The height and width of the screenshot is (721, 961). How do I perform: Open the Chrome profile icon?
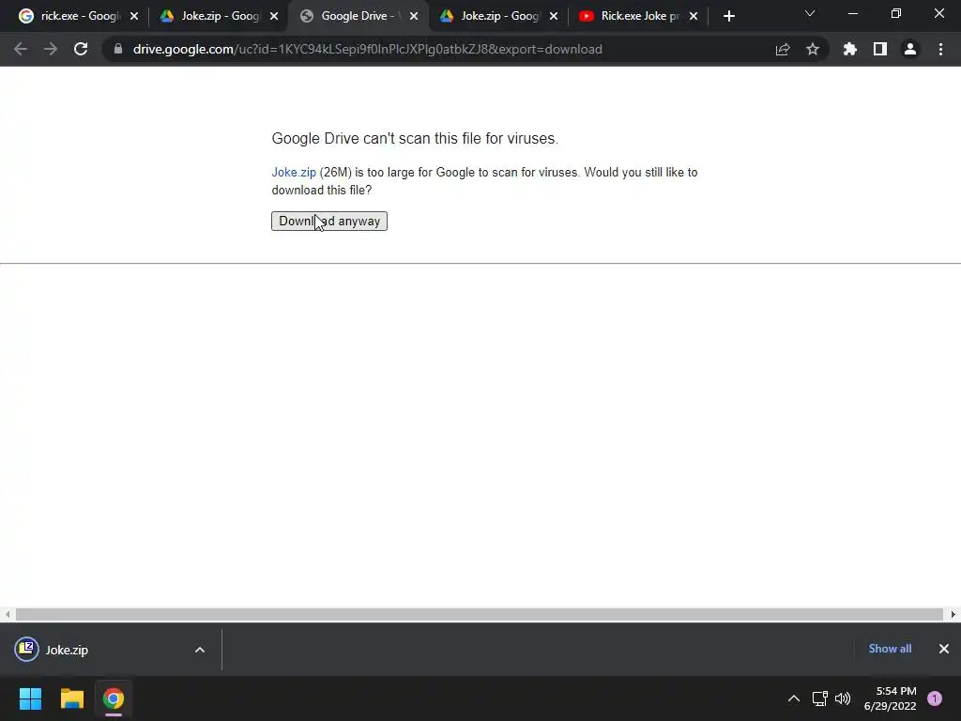(910, 49)
